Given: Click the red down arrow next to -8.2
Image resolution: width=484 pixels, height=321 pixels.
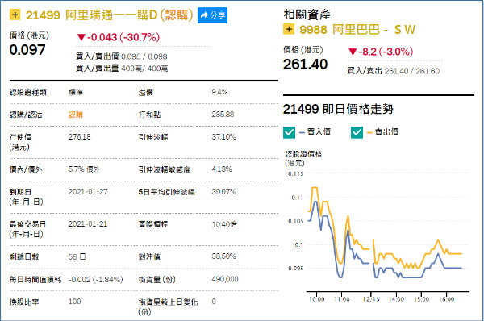Looking at the screenshot, I should pyautogui.click(x=353, y=52).
